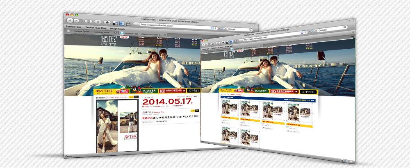Open Home in the left browser window

[x=107, y=22]
